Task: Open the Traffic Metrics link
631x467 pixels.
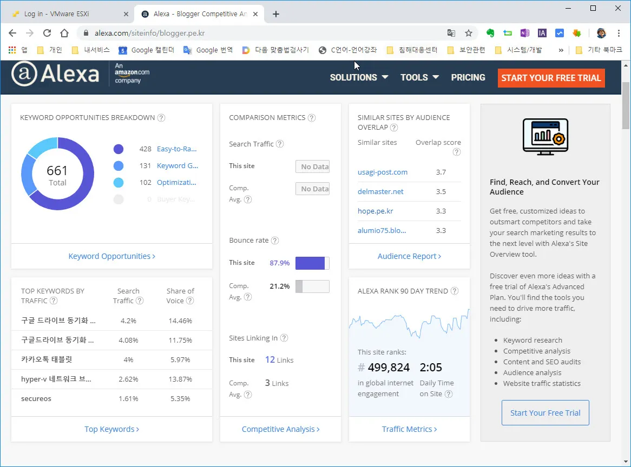Action: [x=409, y=429]
